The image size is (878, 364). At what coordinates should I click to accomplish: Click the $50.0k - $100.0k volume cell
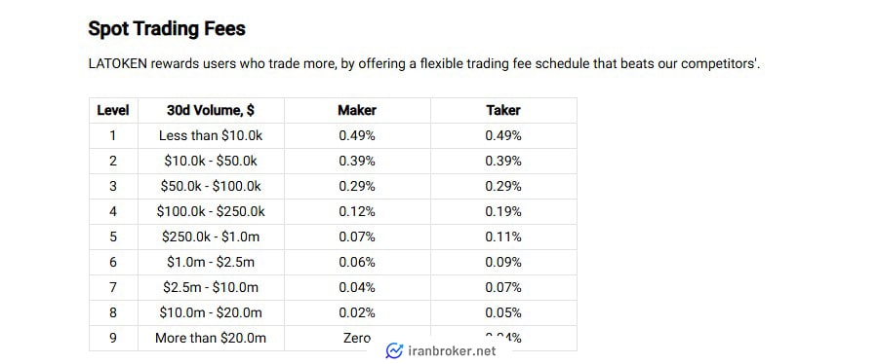[211, 186]
